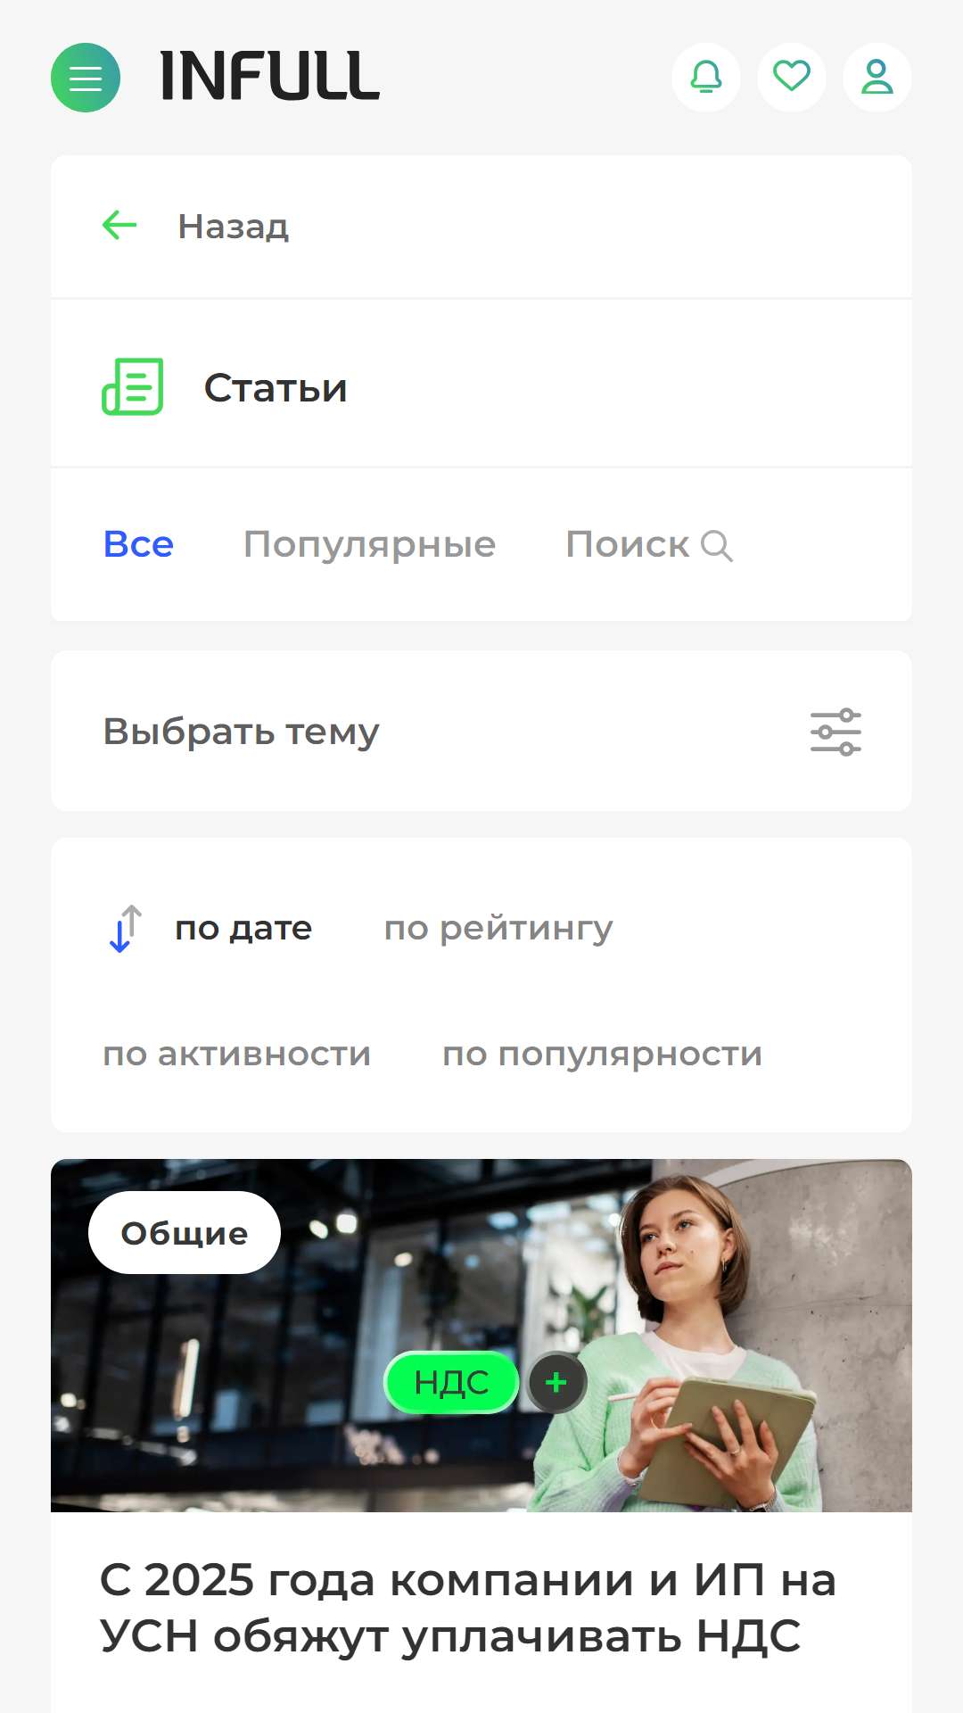Expand the Выбрать тему selector
The width and height of the screenshot is (963, 1713).
point(481,732)
